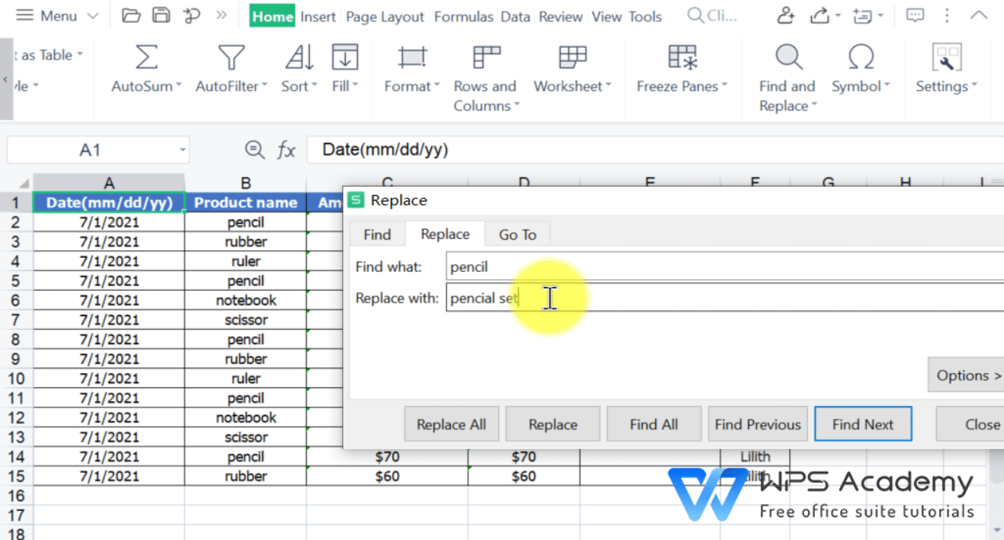This screenshot has height=540, width=1004.
Task: Click the Insert Function fx icon
Action: point(286,150)
